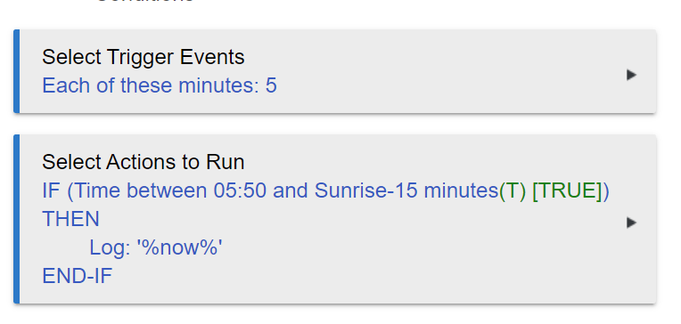Click the 05:50 start time text
681x324 pixels.
[x=240, y=190]
